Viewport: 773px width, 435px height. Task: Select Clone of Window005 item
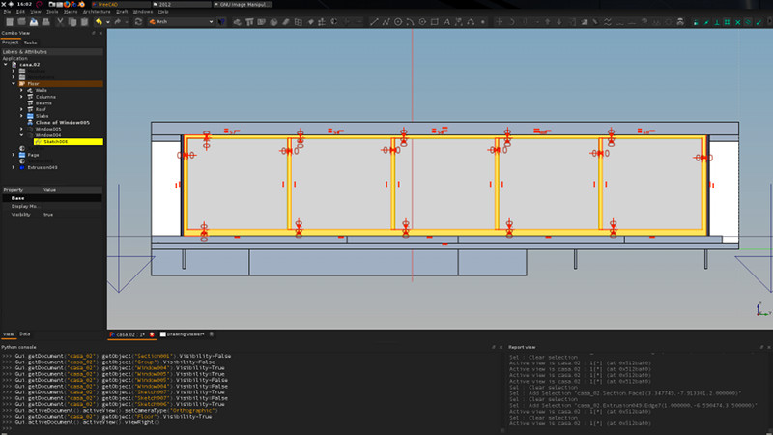(63, 123)
